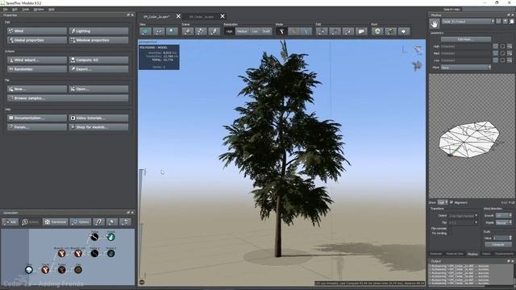Select the Trunk node in the generation graph
Screen dimensions: 516x290
45,270
